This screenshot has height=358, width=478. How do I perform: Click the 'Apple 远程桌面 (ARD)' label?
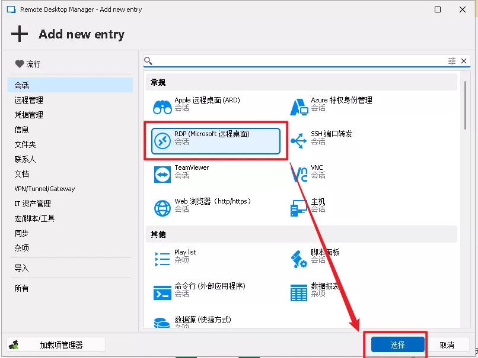207,100
